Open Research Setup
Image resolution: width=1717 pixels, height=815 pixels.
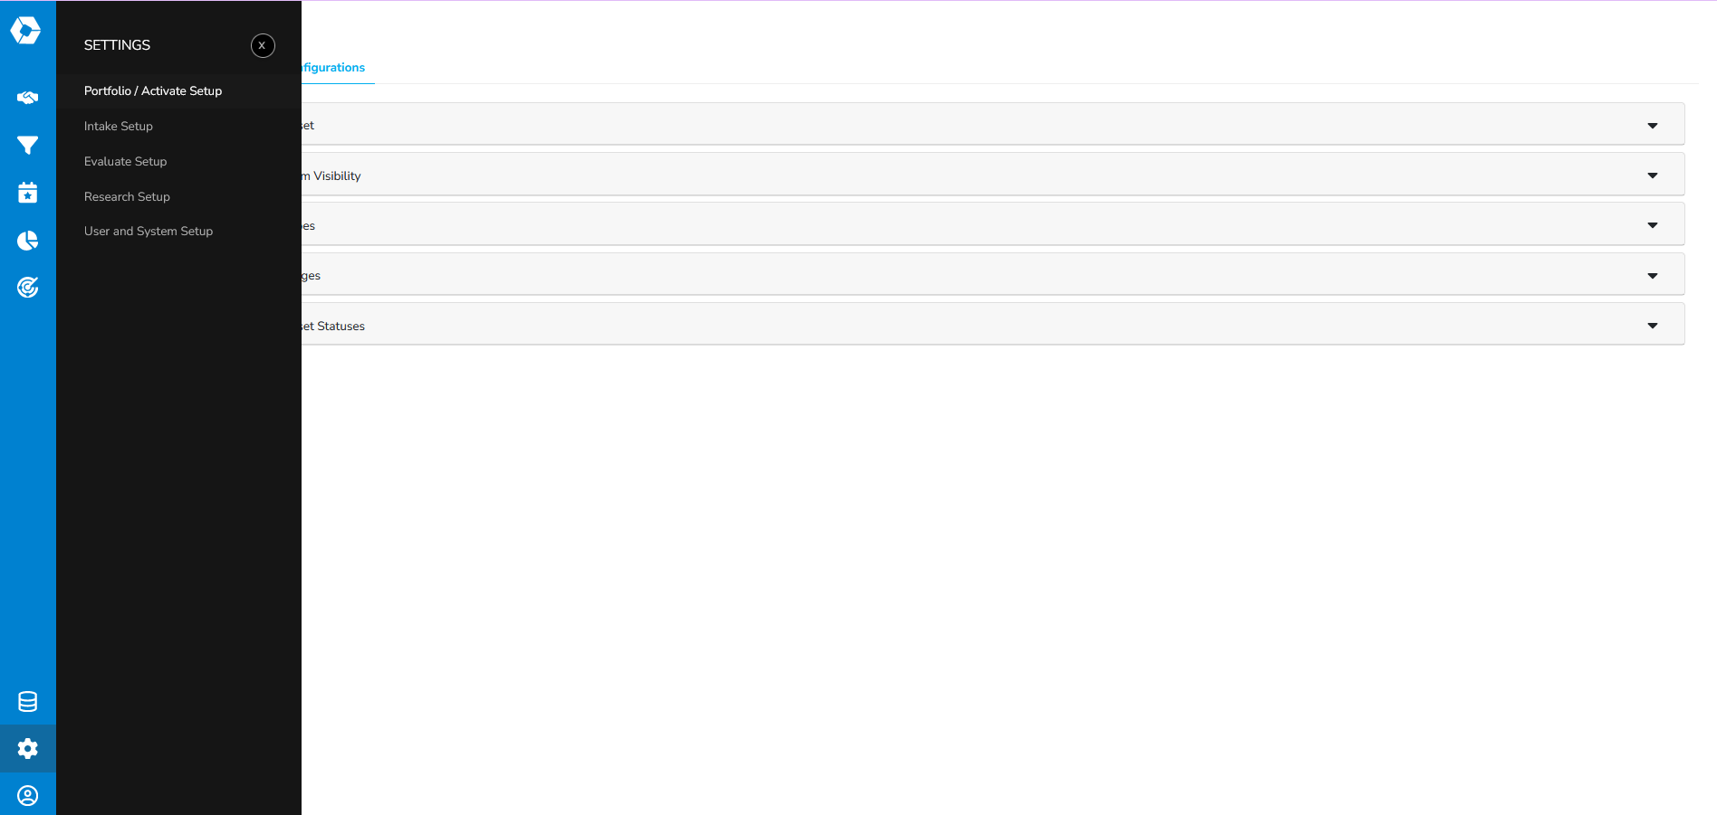pos(127,197)
